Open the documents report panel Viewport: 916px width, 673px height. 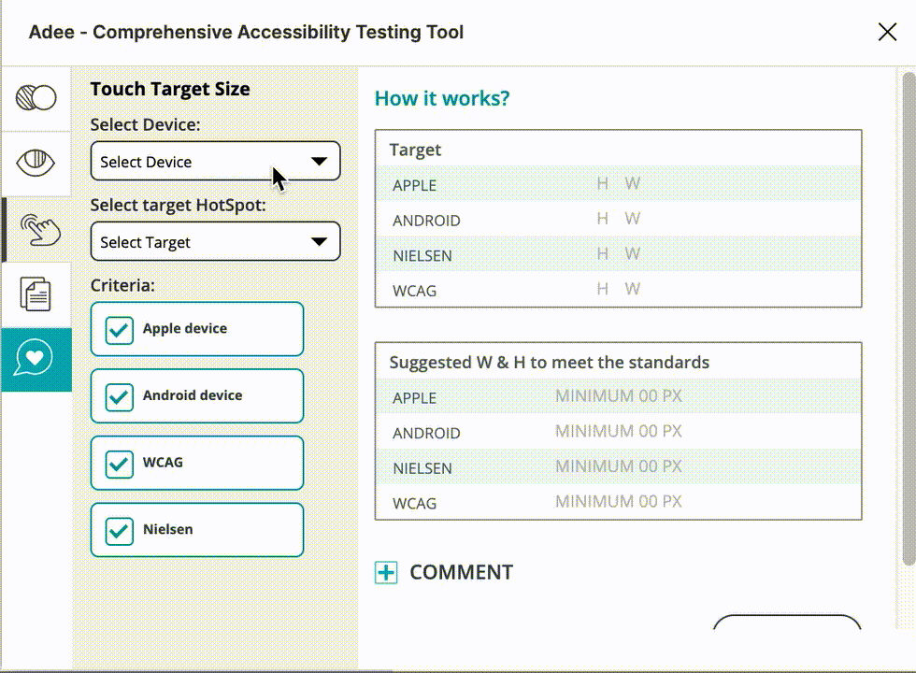point(36,294)
